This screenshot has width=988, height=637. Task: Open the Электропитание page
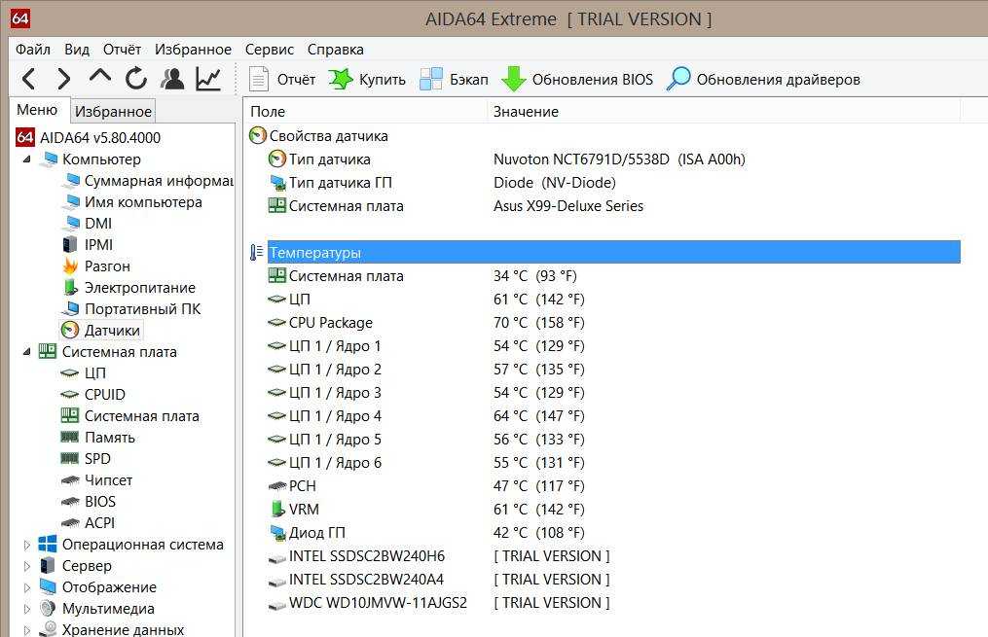coord(129,288)
